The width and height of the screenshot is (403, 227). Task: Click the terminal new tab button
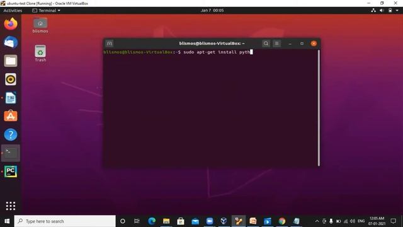[x=109, y=44]
